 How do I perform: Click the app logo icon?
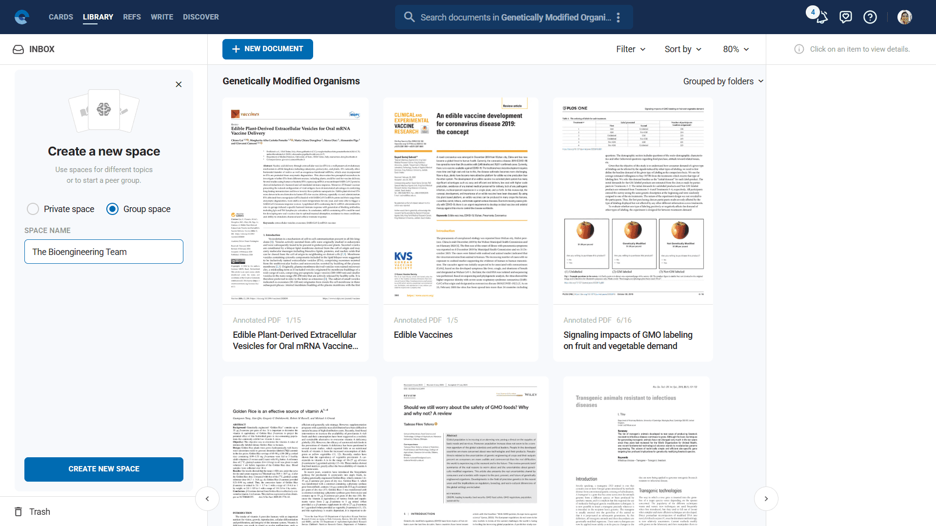tap(21, 17)
